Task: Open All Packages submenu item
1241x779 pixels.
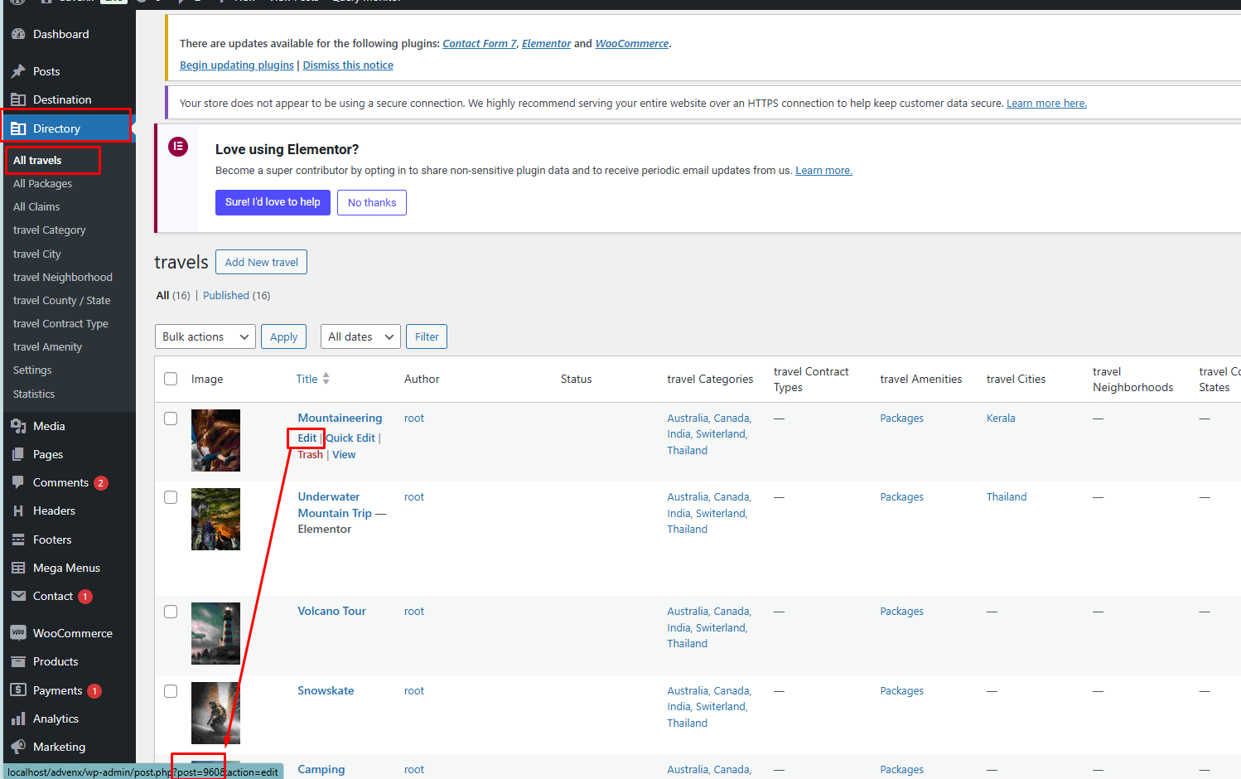Action: [42, 183]
